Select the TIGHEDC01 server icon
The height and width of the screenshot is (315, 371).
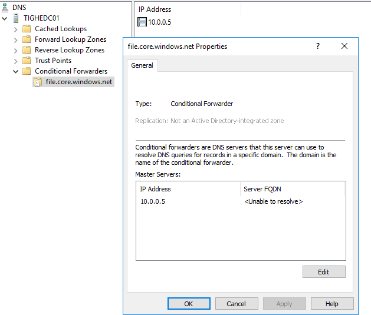coord(16,18)
